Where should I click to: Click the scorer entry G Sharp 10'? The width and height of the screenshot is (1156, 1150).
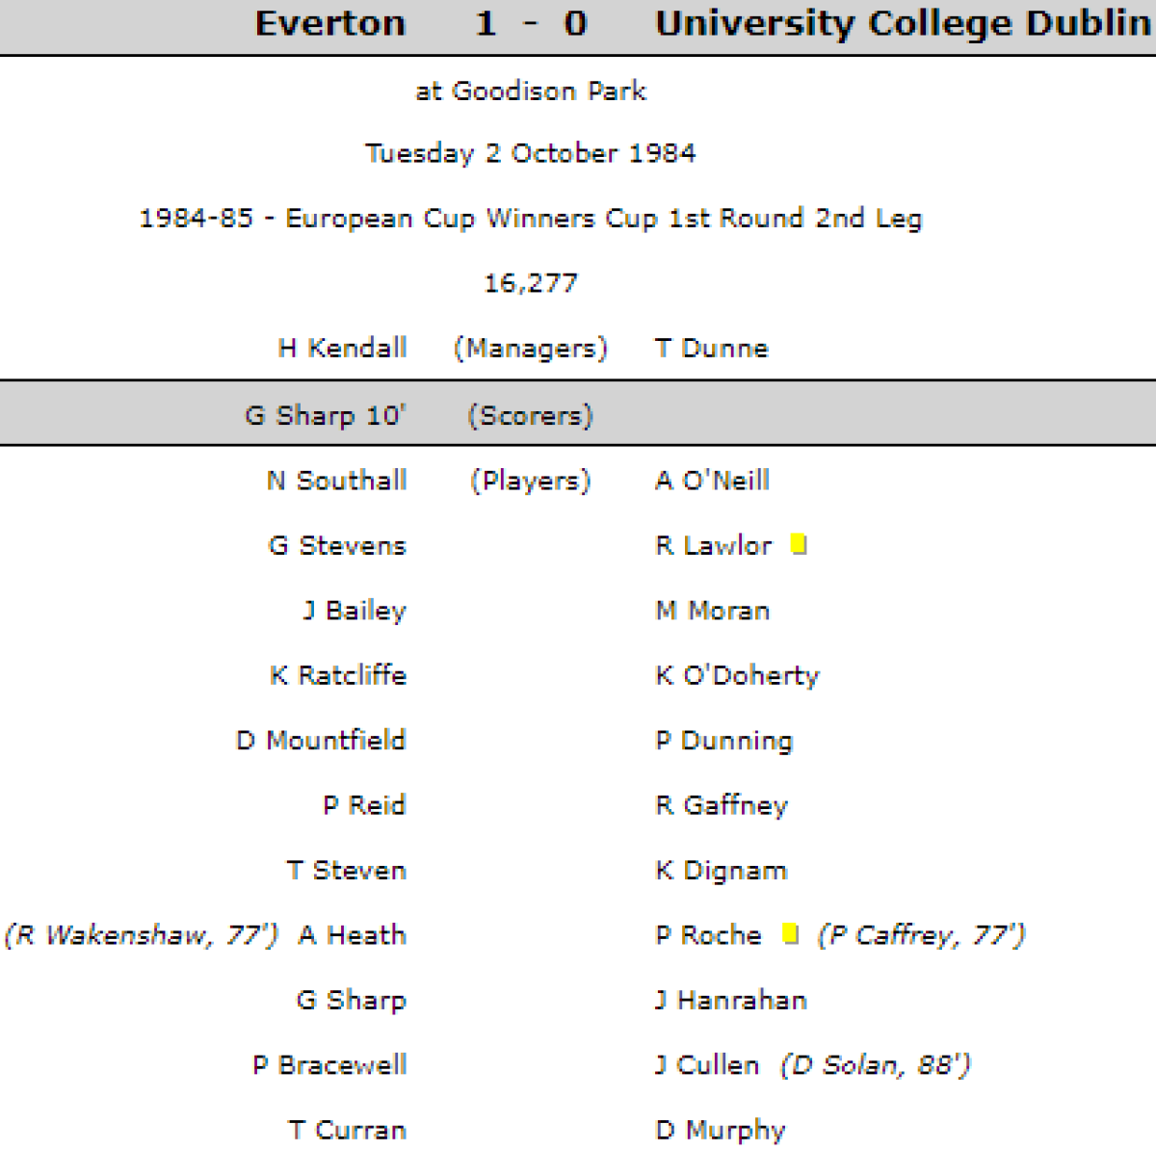point(325,415)
